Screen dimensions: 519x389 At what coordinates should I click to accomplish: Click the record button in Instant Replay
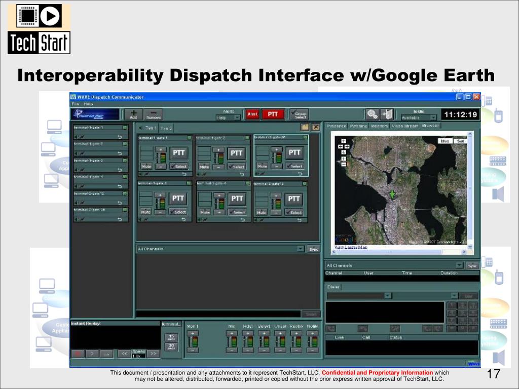78,354
